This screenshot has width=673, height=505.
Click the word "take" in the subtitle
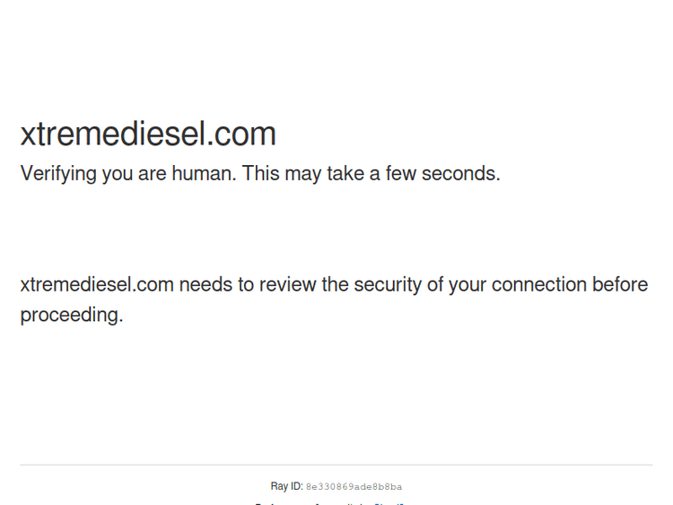[345, 174]
